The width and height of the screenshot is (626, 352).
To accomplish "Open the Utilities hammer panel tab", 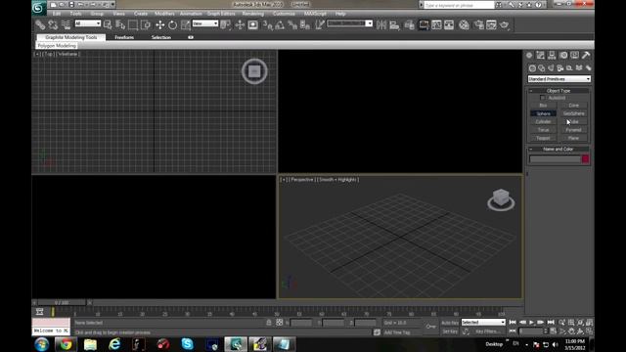I will click(x=585, y=55).
